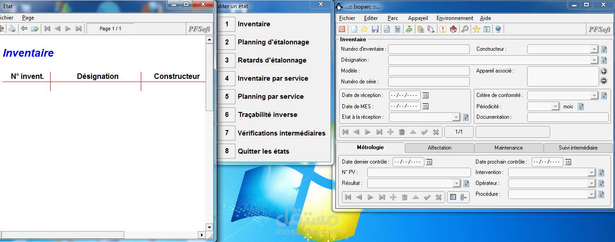
Task: Add a record with inventory navigator plus
Action: (390, 132)
